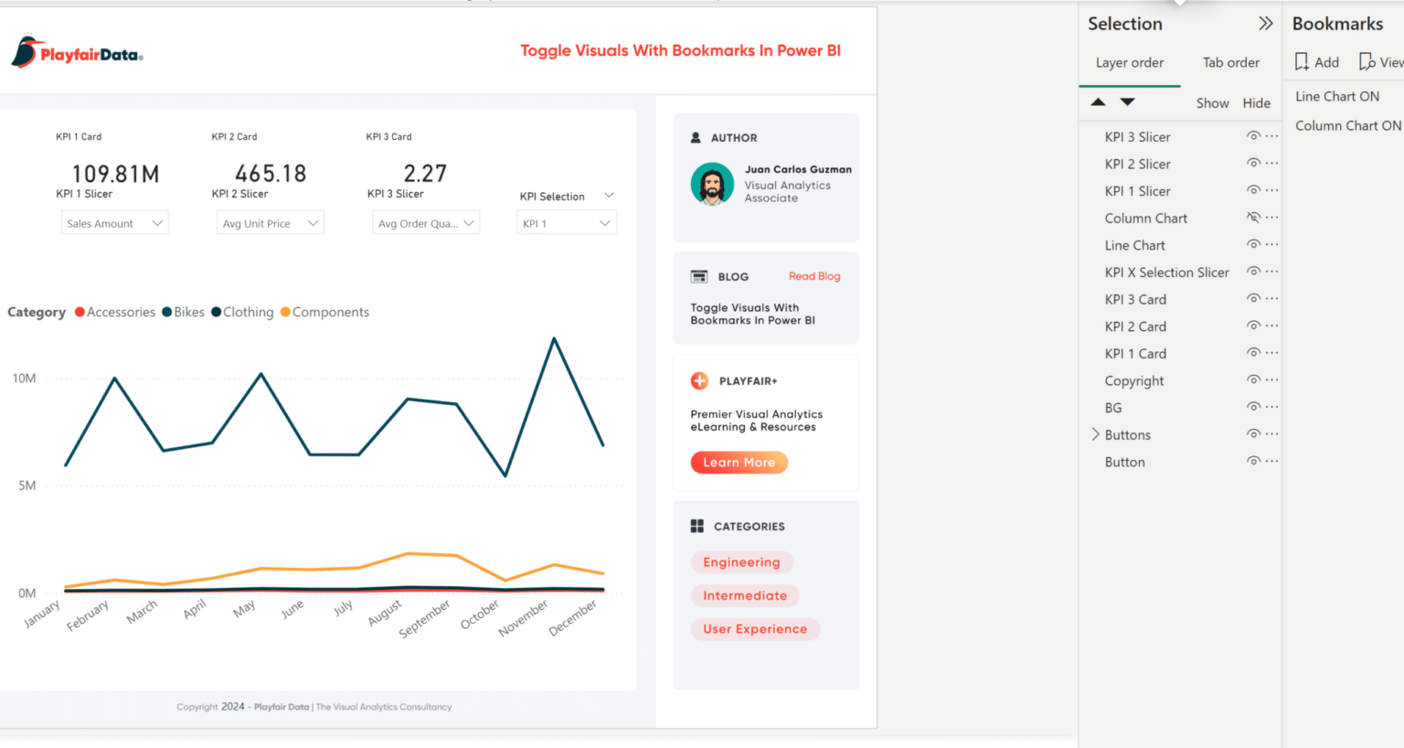This screenshot has height=748, width=1404.
Task: Expand the Buttons group in layers
Action: [1095, 434]
